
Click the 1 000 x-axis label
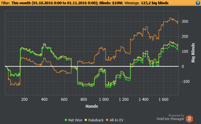coord(104,100)
